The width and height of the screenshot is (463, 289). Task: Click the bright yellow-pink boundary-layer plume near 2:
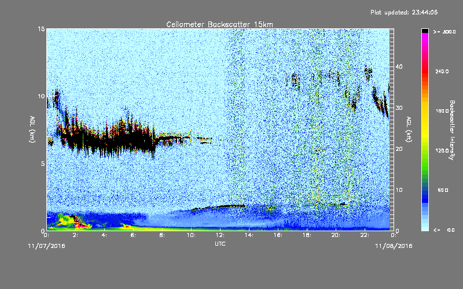pyautogui.click(x=74, y=221)
